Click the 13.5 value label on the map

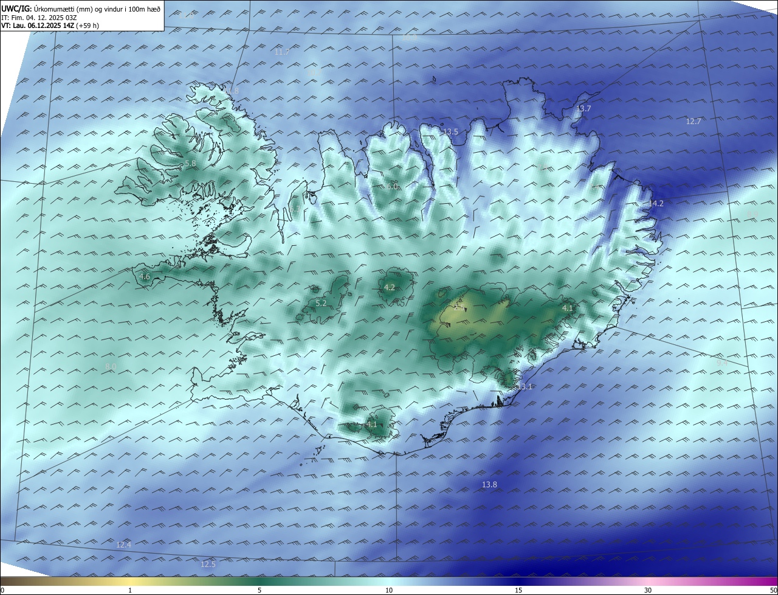450,131
